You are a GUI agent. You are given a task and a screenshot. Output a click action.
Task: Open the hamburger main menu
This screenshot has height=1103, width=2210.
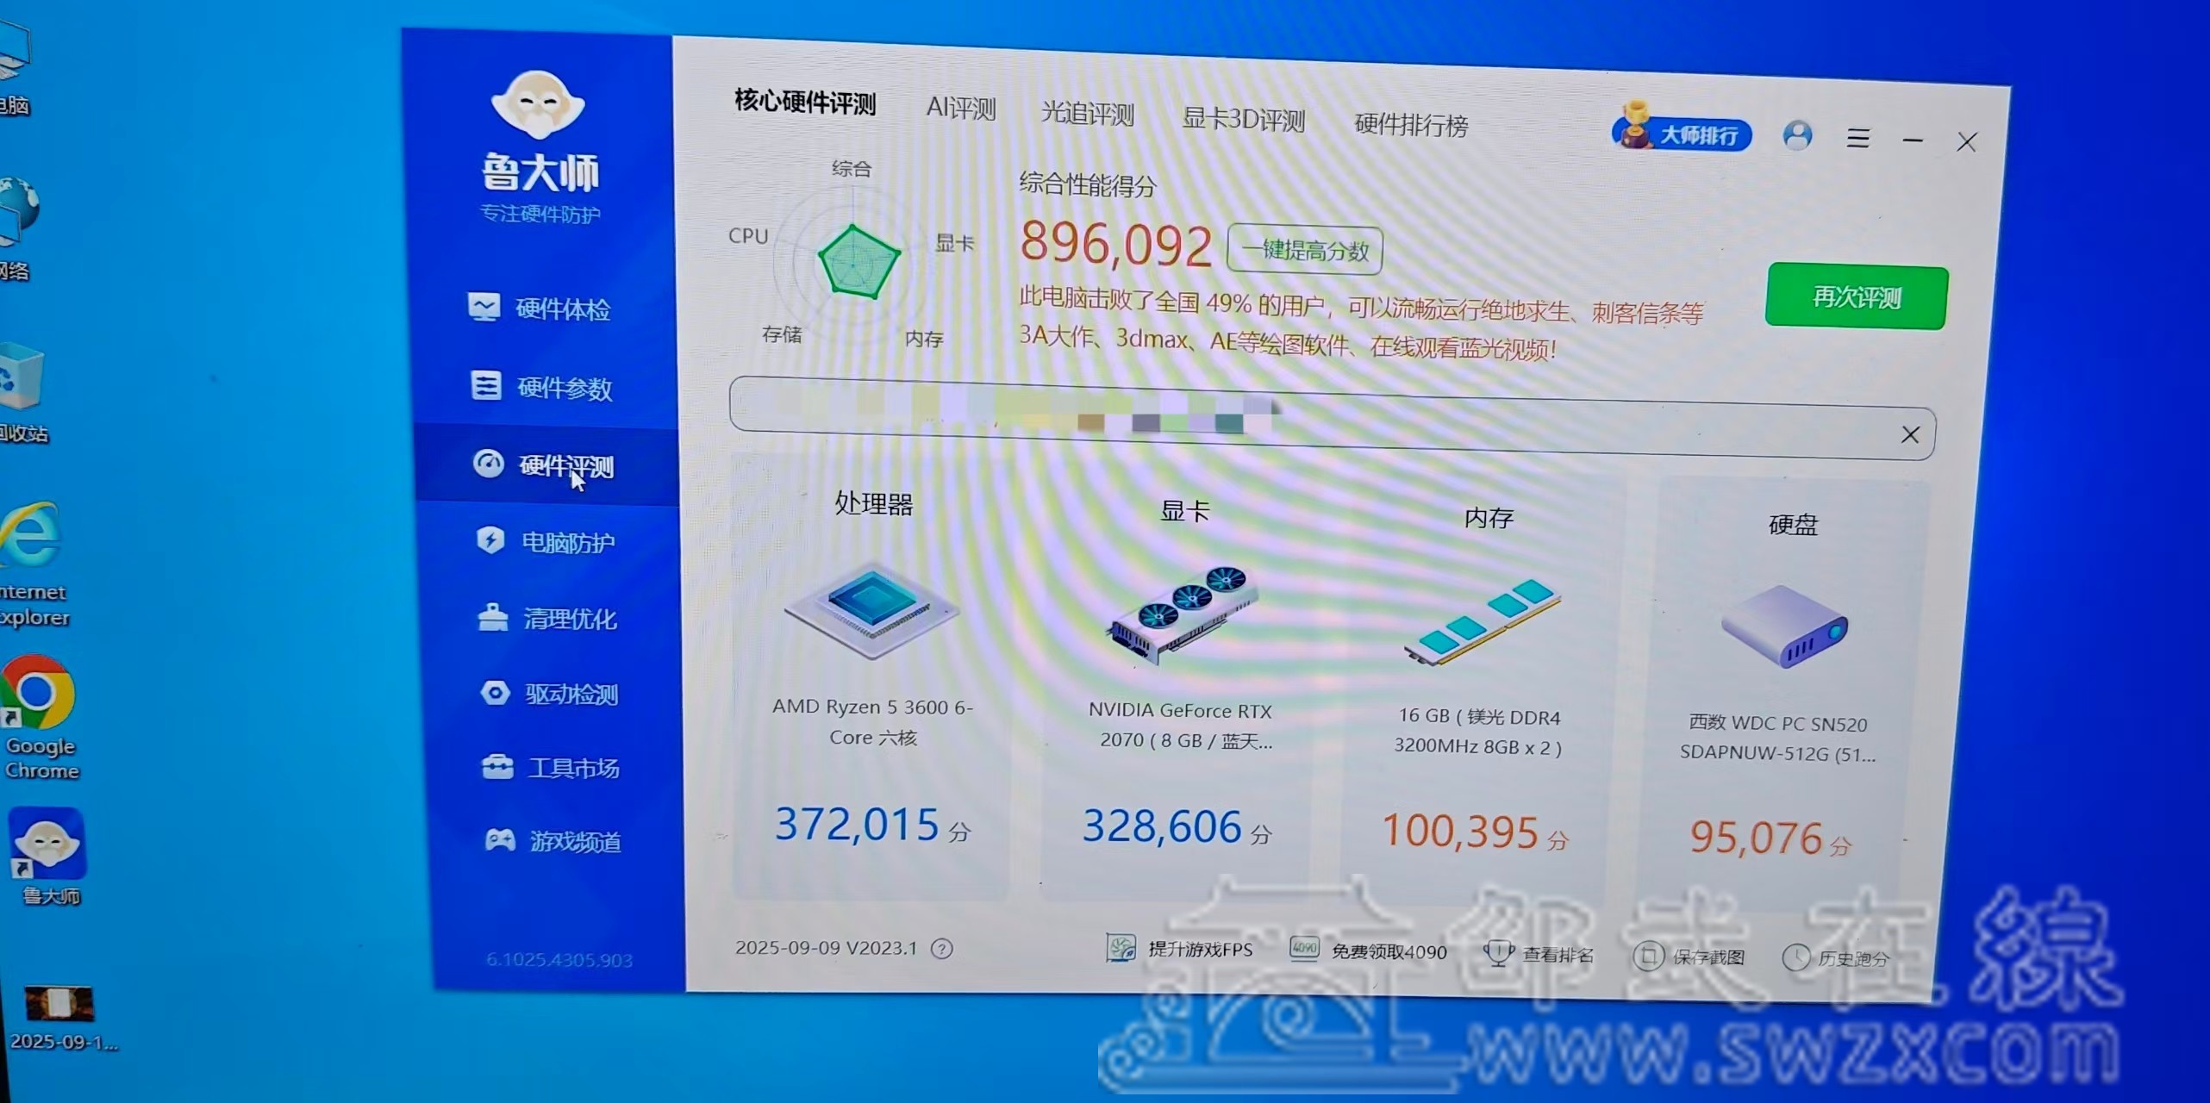(1857, 139)
